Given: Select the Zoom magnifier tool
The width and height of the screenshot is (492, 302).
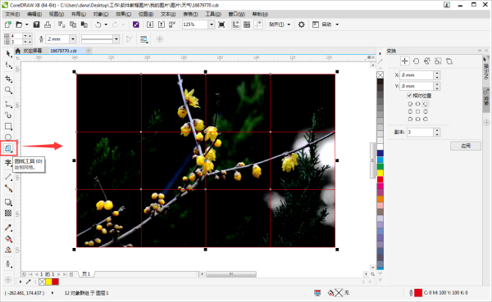Looking at the screenshot, I should [8, 91].
